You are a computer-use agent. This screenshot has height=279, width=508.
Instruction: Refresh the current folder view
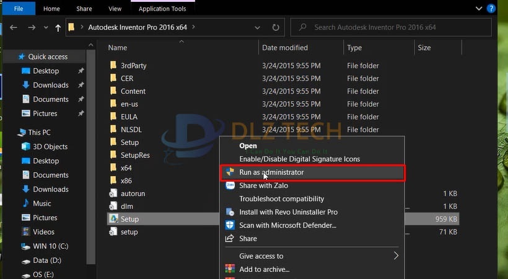(x=276, y=27)
